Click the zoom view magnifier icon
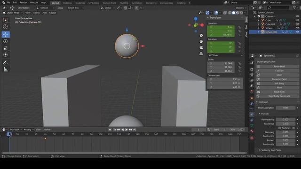 (x=201, y=36)
